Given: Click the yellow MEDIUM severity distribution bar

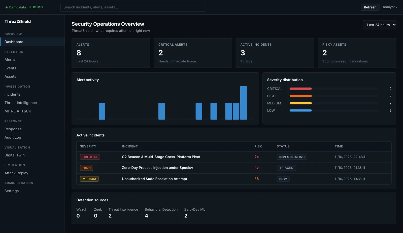Looking at the screenshot, I should (x=301, y=103).
